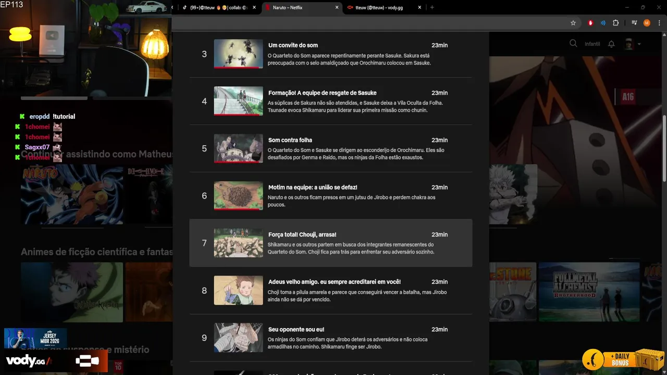The height and width of the screenshot is (375, 667).
Task: Click episode number 9
Action: [204, 338]
